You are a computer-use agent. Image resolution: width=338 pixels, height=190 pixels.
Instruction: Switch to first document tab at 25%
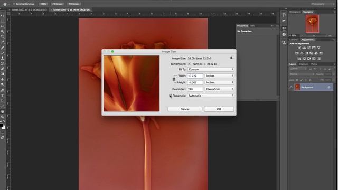[29, 9]
